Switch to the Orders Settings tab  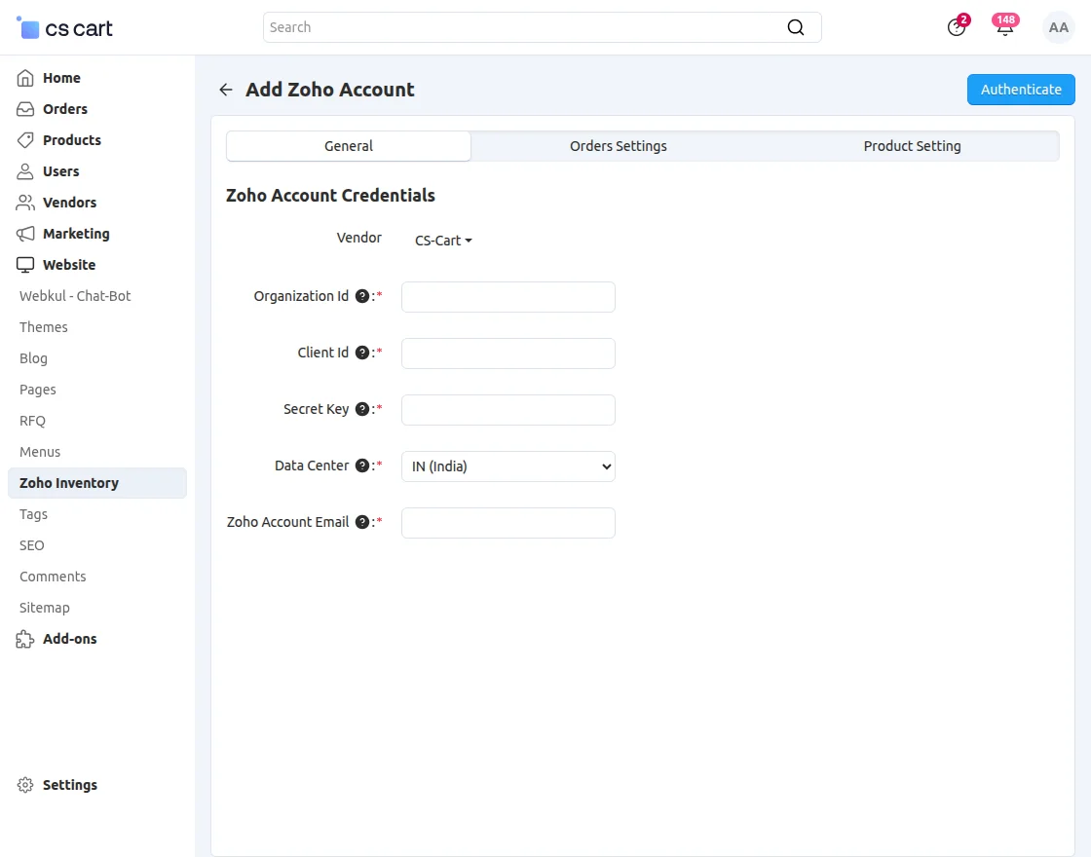[618, 145]
